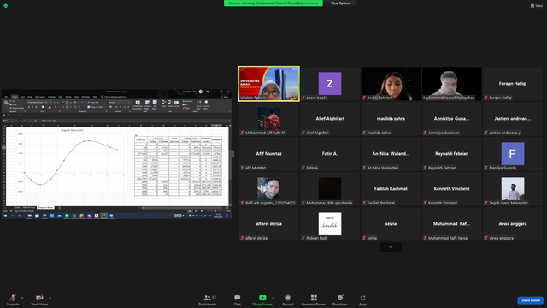Screen dimensions: 547x308
Task: Click the Excel zoom slider in status bar
Action: (x=215, y=211)
